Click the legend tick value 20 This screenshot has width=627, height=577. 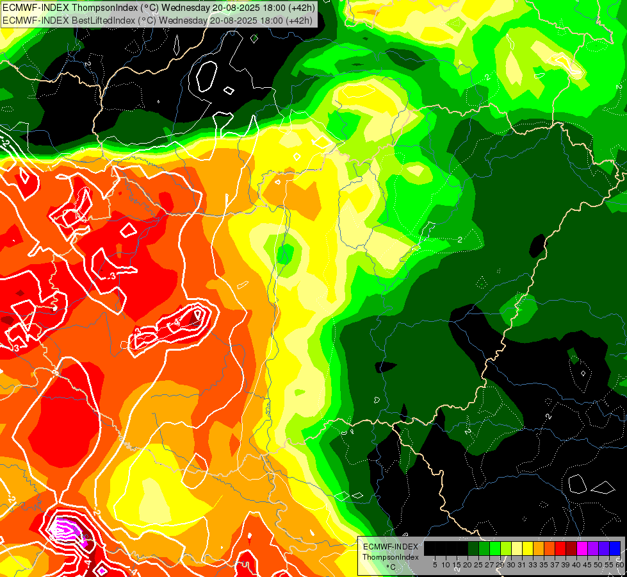coord(468,565)
